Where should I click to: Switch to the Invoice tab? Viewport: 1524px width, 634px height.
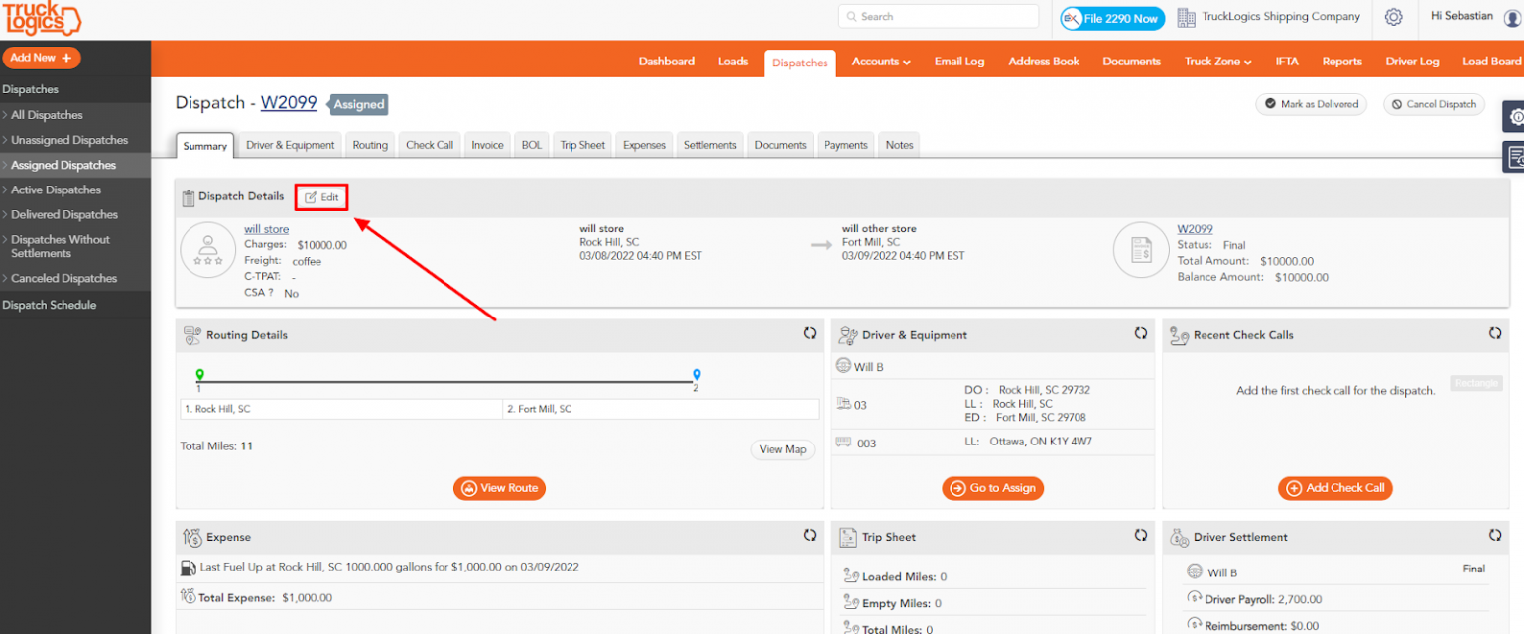click(x=487, y=144)
